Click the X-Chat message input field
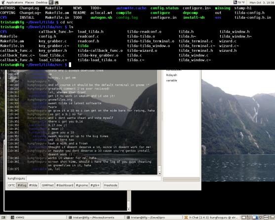Image resolution: width=275 pixels, height=220 pixels. [94, 179]
